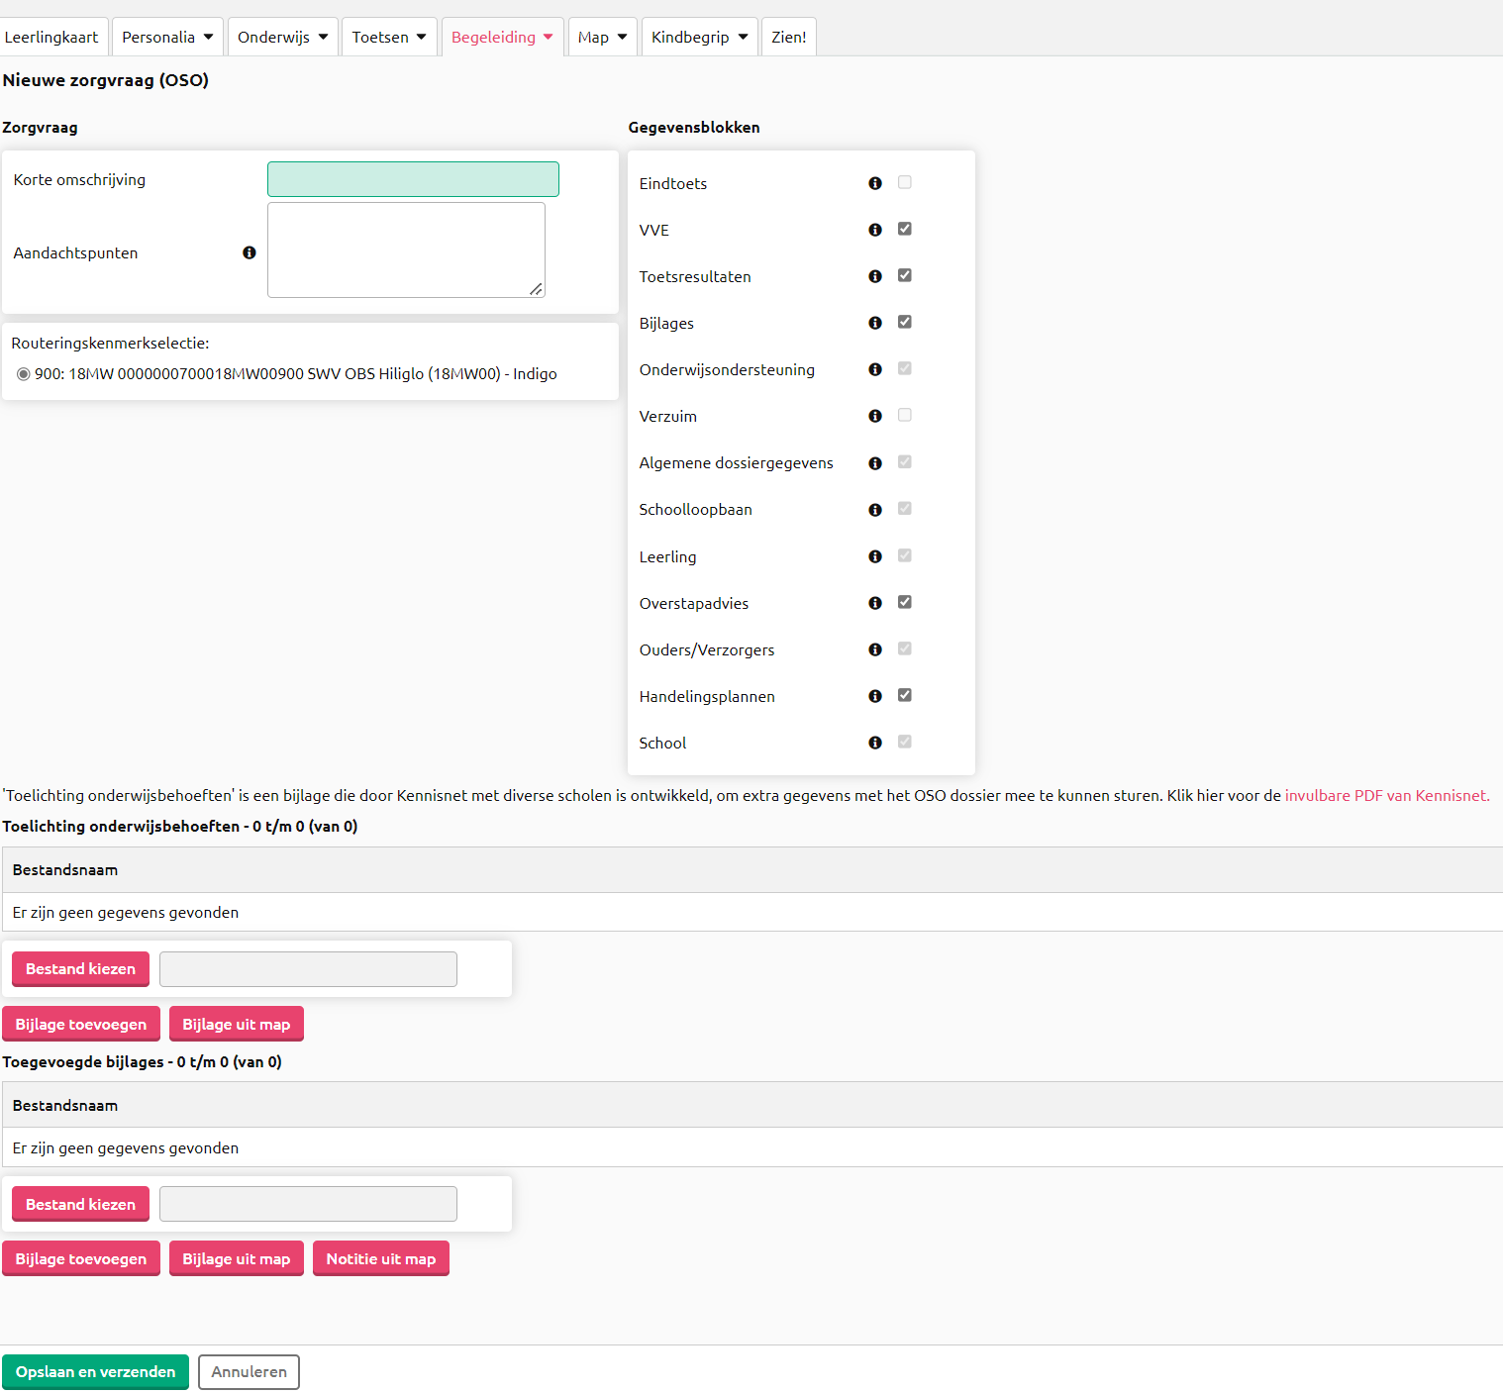Expand the Begeleiding dropdown menu
The image size is (1503, 1393).
point(503,38)
